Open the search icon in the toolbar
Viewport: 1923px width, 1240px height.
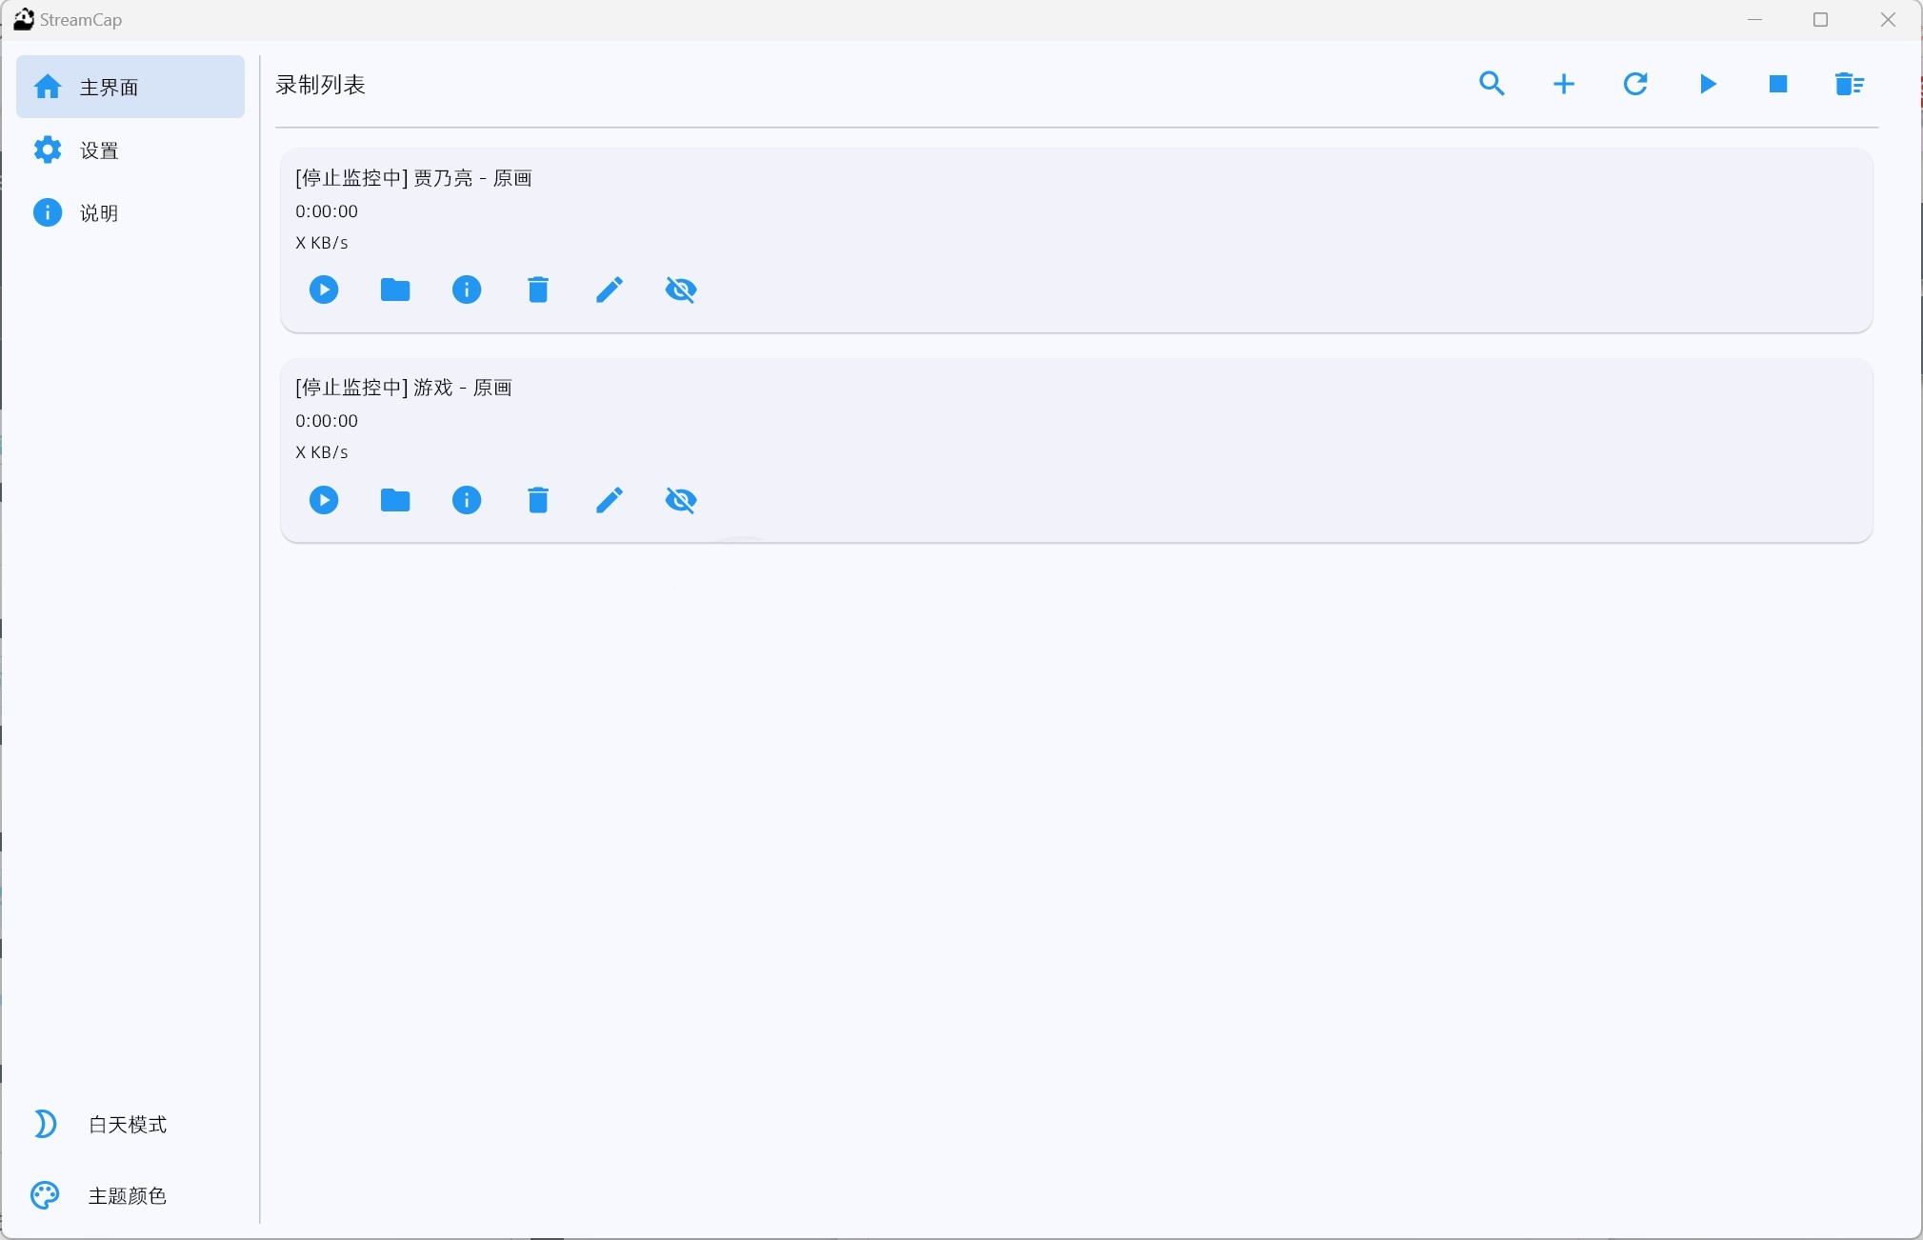[x=1492, y=84]
